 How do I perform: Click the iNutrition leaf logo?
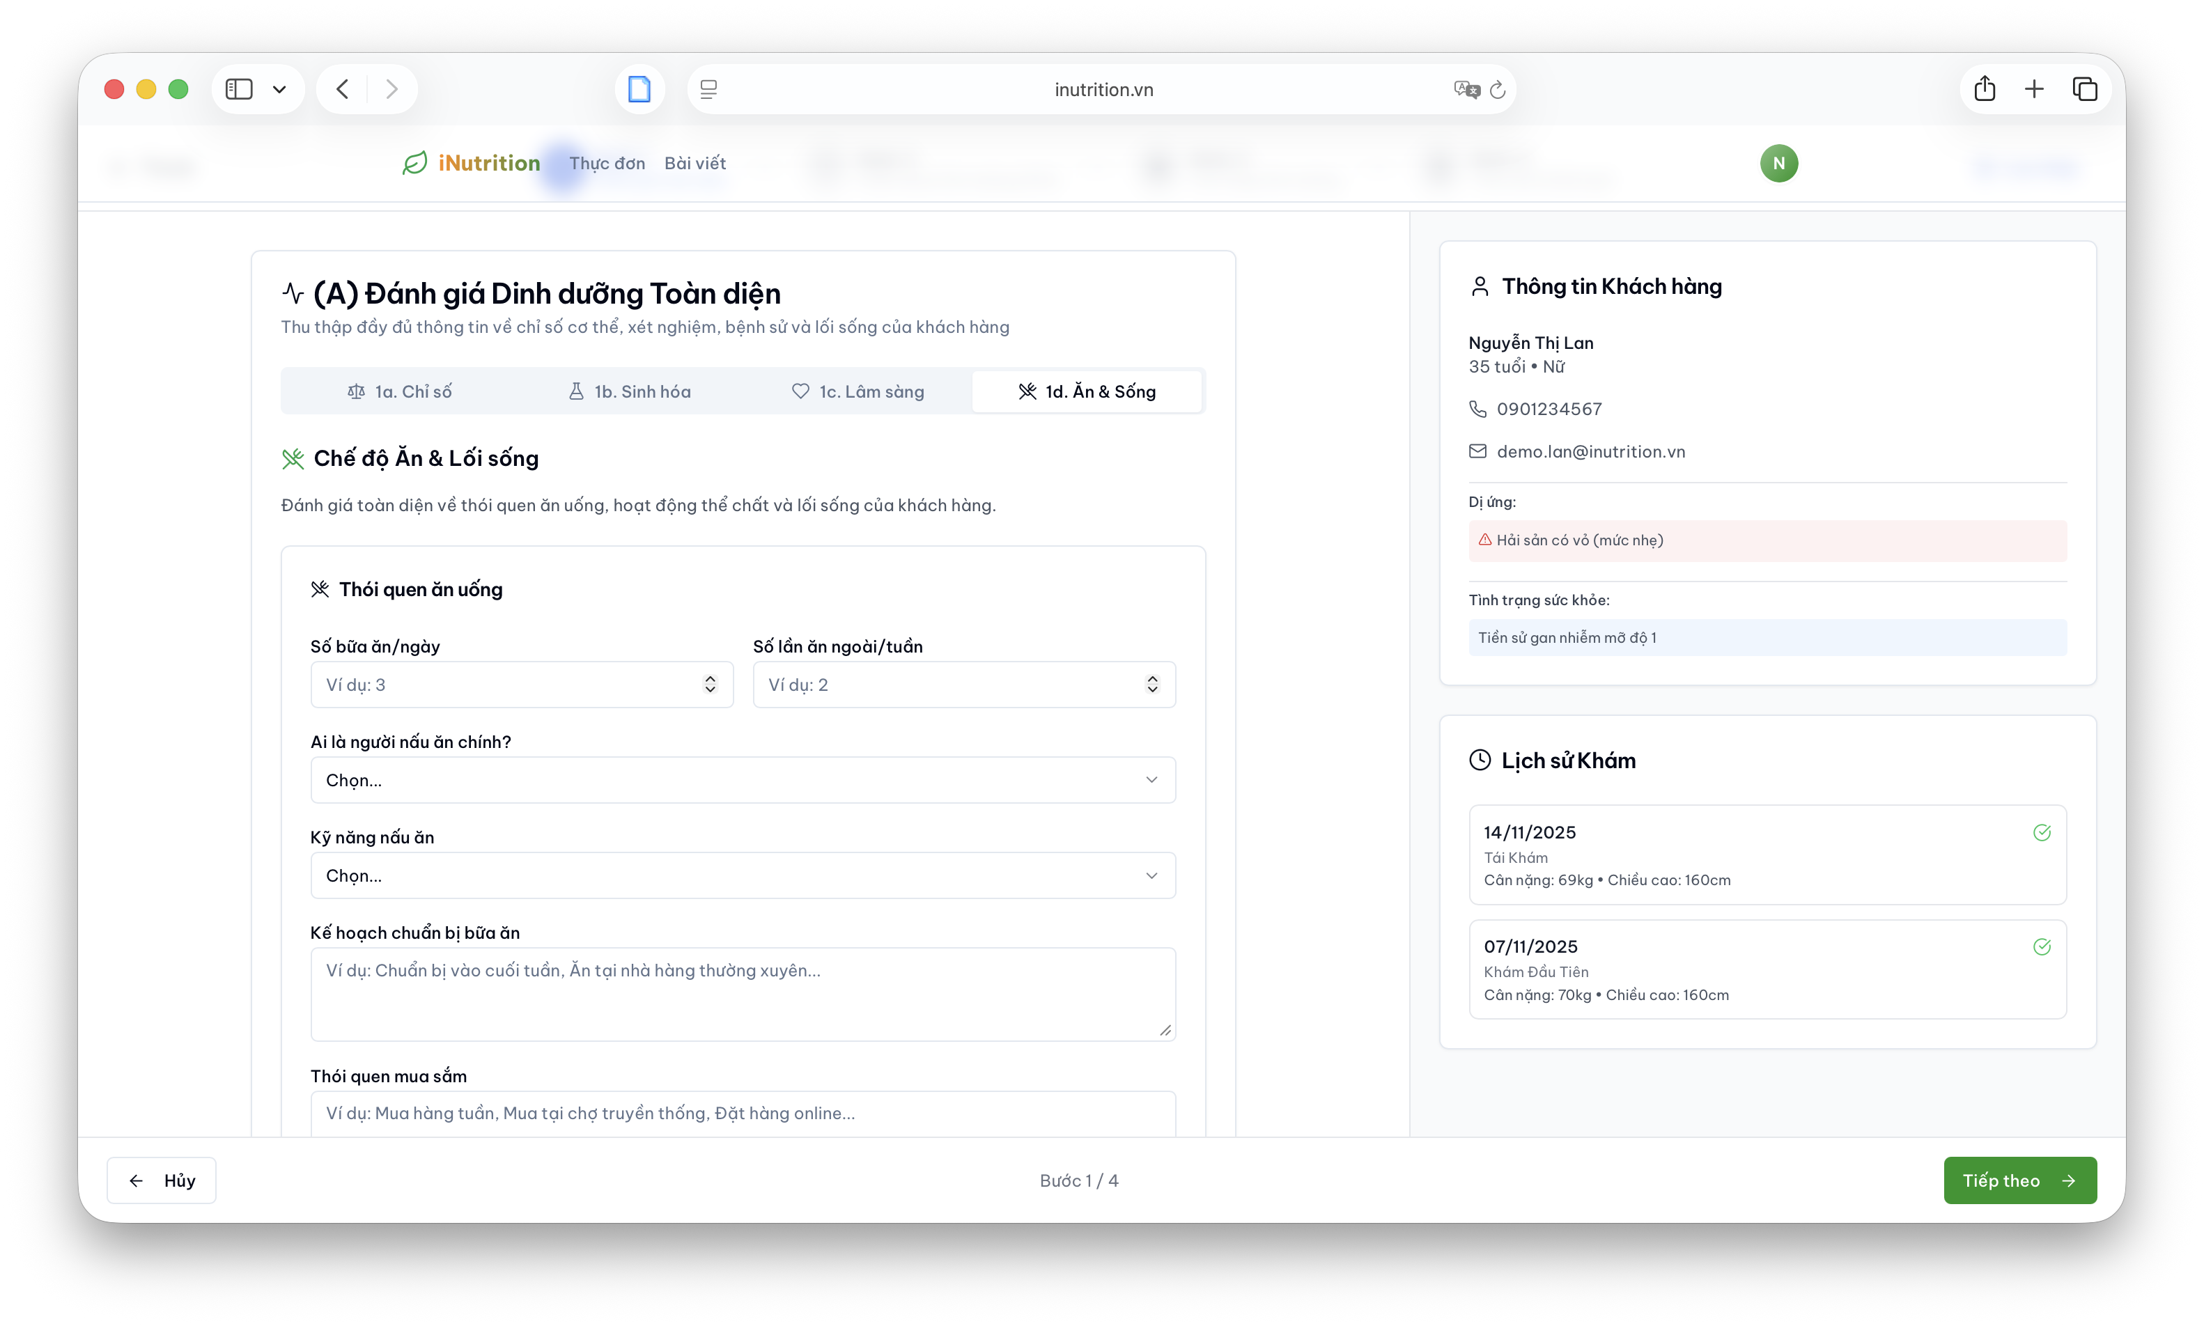(414, 163)
